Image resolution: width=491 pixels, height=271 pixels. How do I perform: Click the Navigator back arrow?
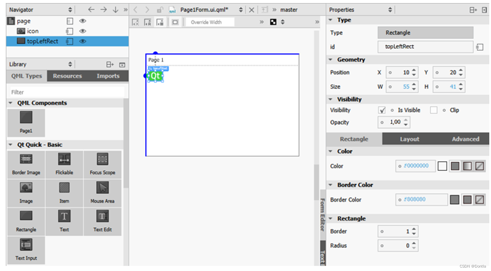coord(91,10)
